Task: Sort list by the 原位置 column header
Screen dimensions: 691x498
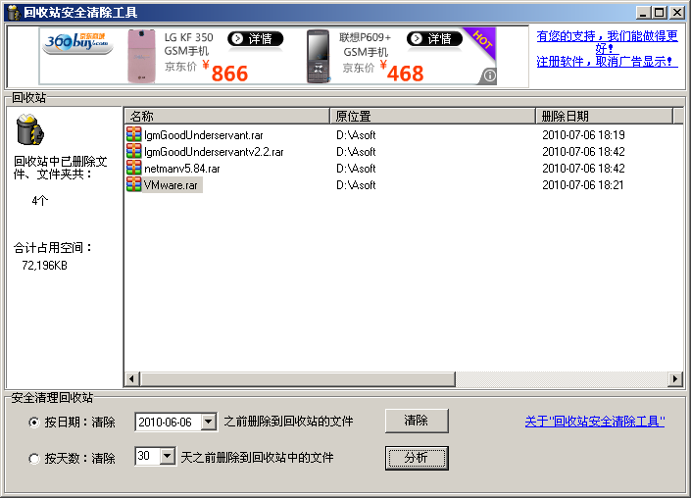Action: [431, 116]
